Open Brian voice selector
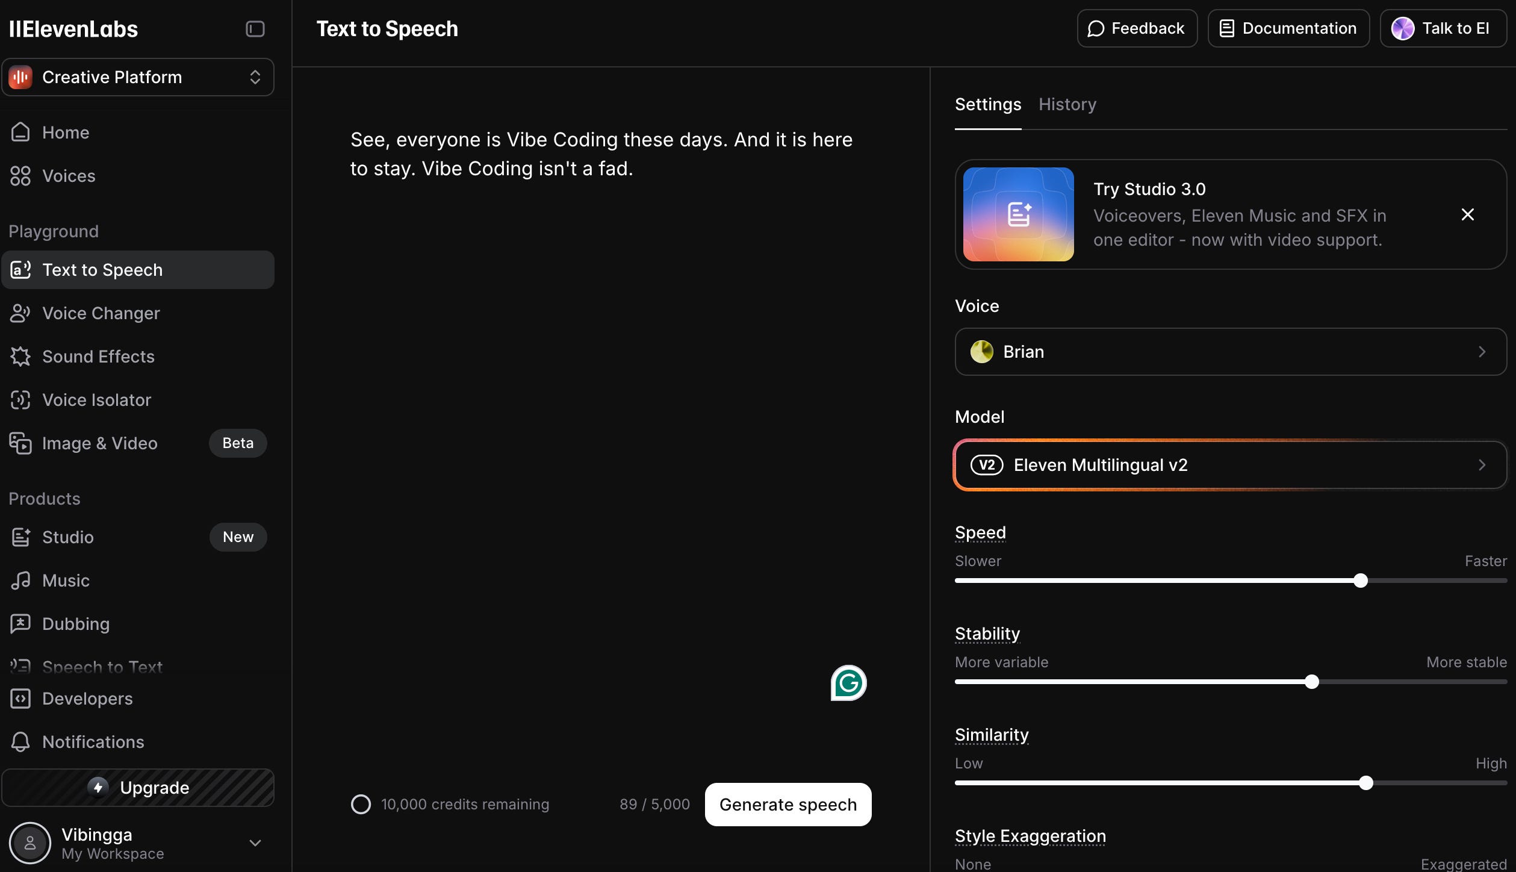Image resolution: width=1516 pixels, height=872 pixels. (1230, 352)
